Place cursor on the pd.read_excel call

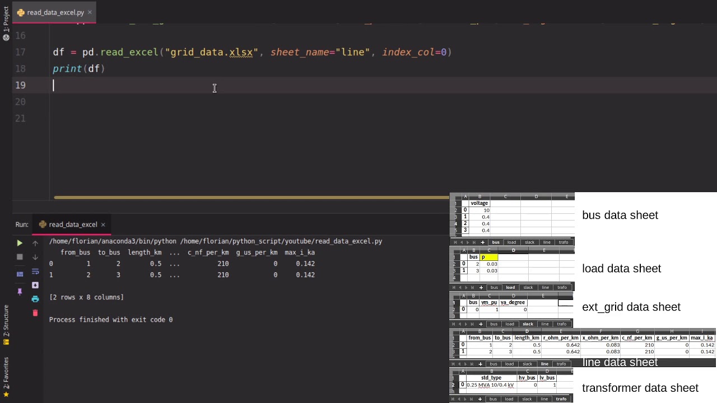pos(120,52)
